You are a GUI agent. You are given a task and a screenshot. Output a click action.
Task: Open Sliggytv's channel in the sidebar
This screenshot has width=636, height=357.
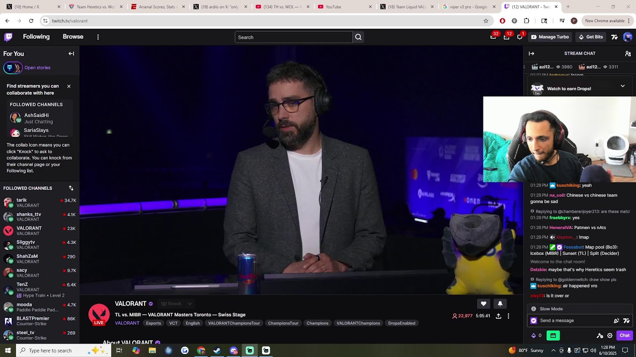pyautogui.click(x=40, y=245)
